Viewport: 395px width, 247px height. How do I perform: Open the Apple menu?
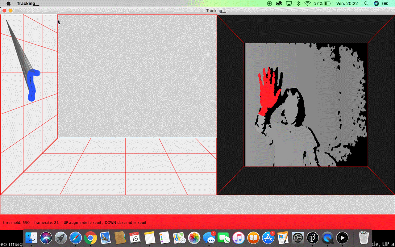point(9,3)
